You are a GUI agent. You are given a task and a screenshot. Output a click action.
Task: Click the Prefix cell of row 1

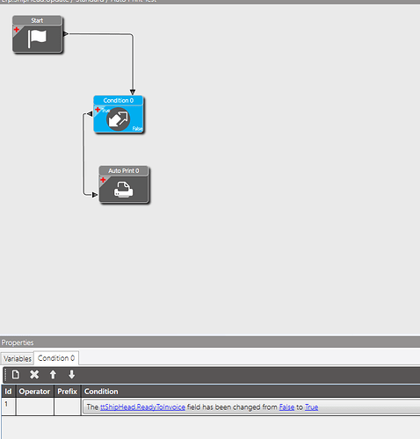pos(68,407)
